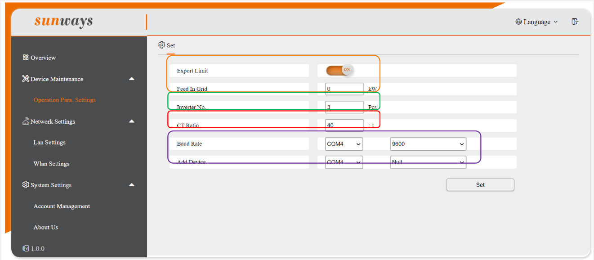Open Account Management page

point(62,206)
